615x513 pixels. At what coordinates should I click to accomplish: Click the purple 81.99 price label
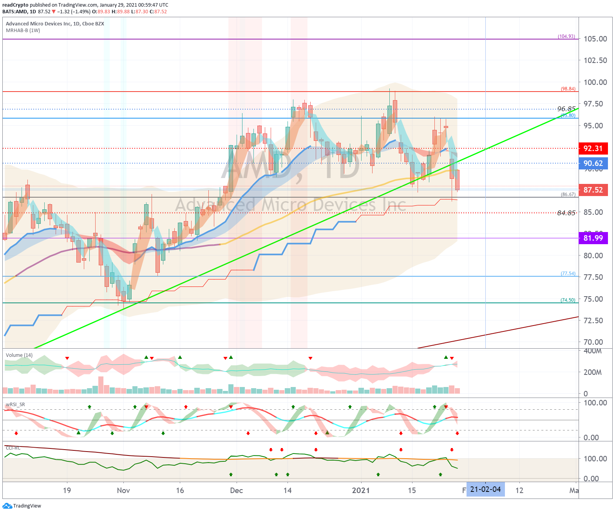point(593,238)
